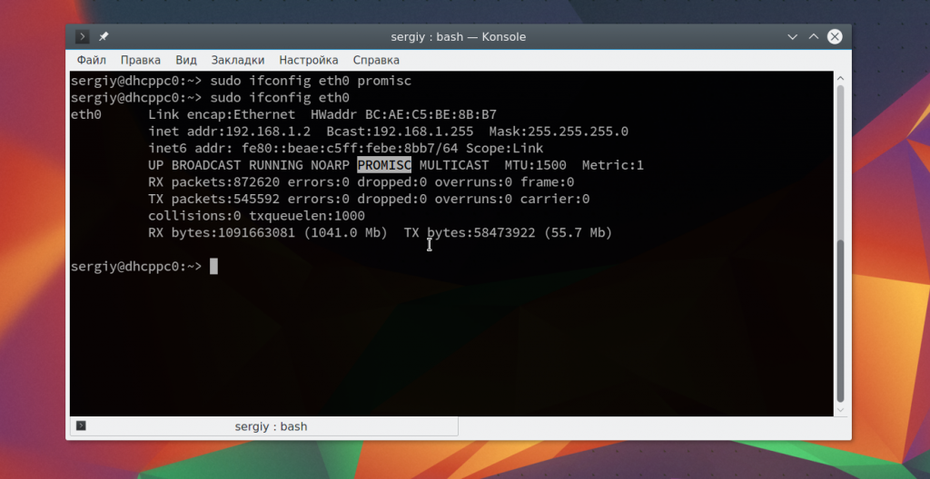Click the 'sudo ifconfig eth0 promisc' command line
This screenshot has height=479, width=930.
click(x=311, y=81)
